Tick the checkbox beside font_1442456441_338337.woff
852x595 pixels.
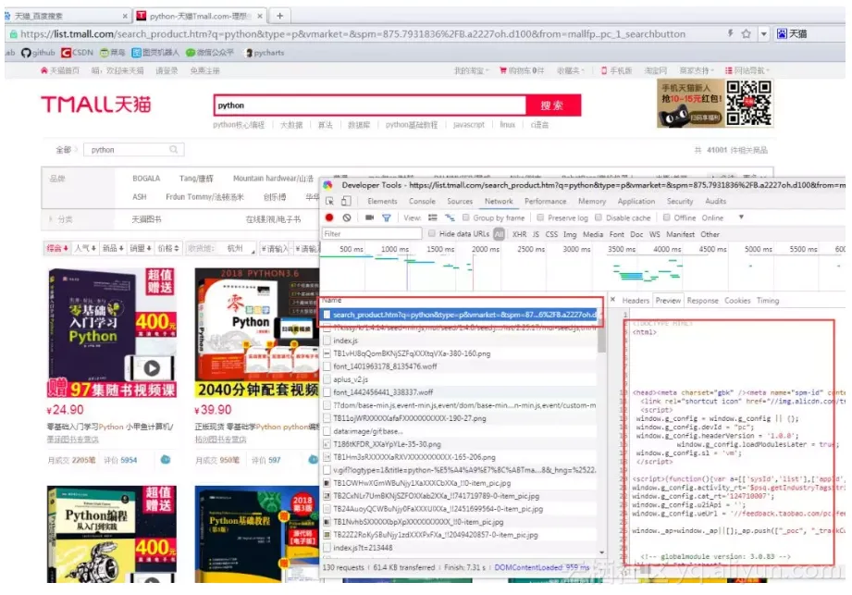click(x=327, y=392)
